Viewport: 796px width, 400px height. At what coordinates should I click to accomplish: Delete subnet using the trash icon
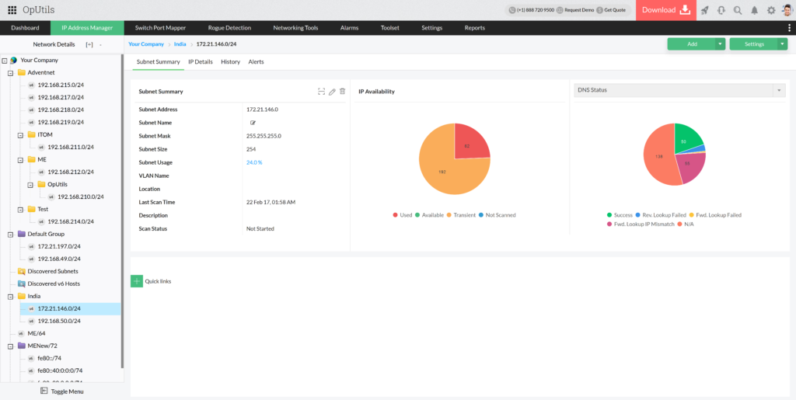tap(342, 92)
